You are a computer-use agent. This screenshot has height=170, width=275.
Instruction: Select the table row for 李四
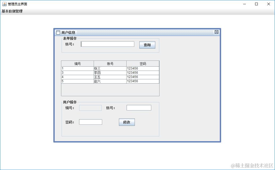110,72
